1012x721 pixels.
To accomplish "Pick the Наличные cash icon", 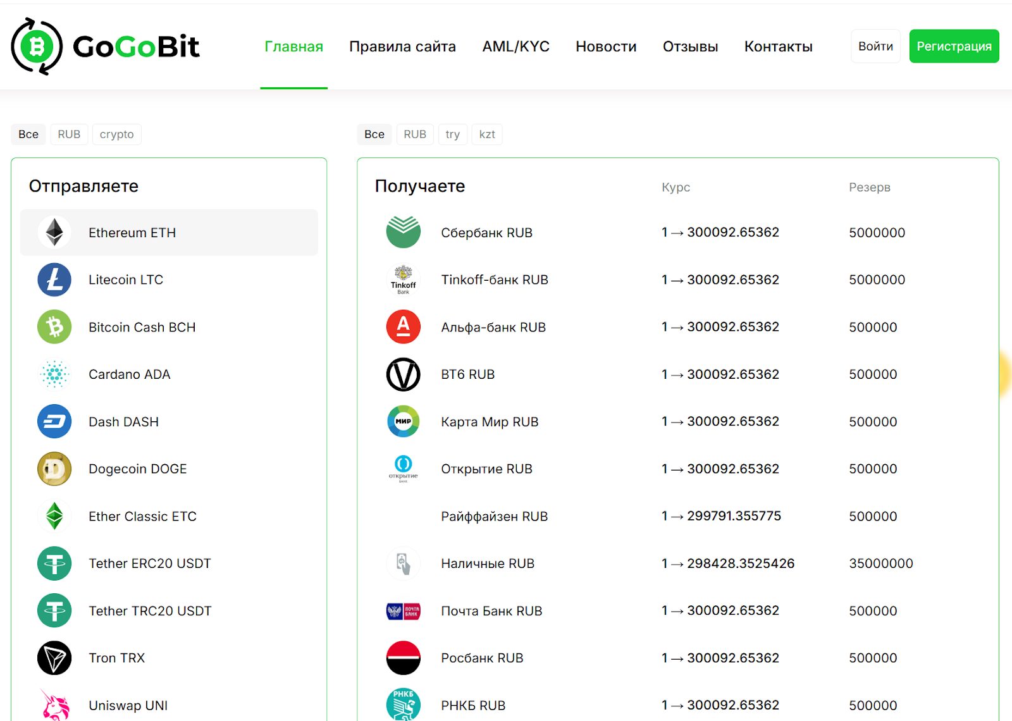I will pyautogui.click(x=404, y=564).
